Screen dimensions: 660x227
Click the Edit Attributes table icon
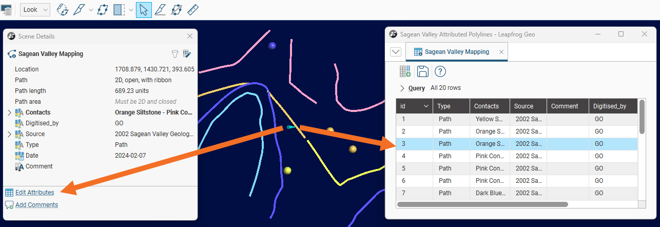[x=9, y=193]
